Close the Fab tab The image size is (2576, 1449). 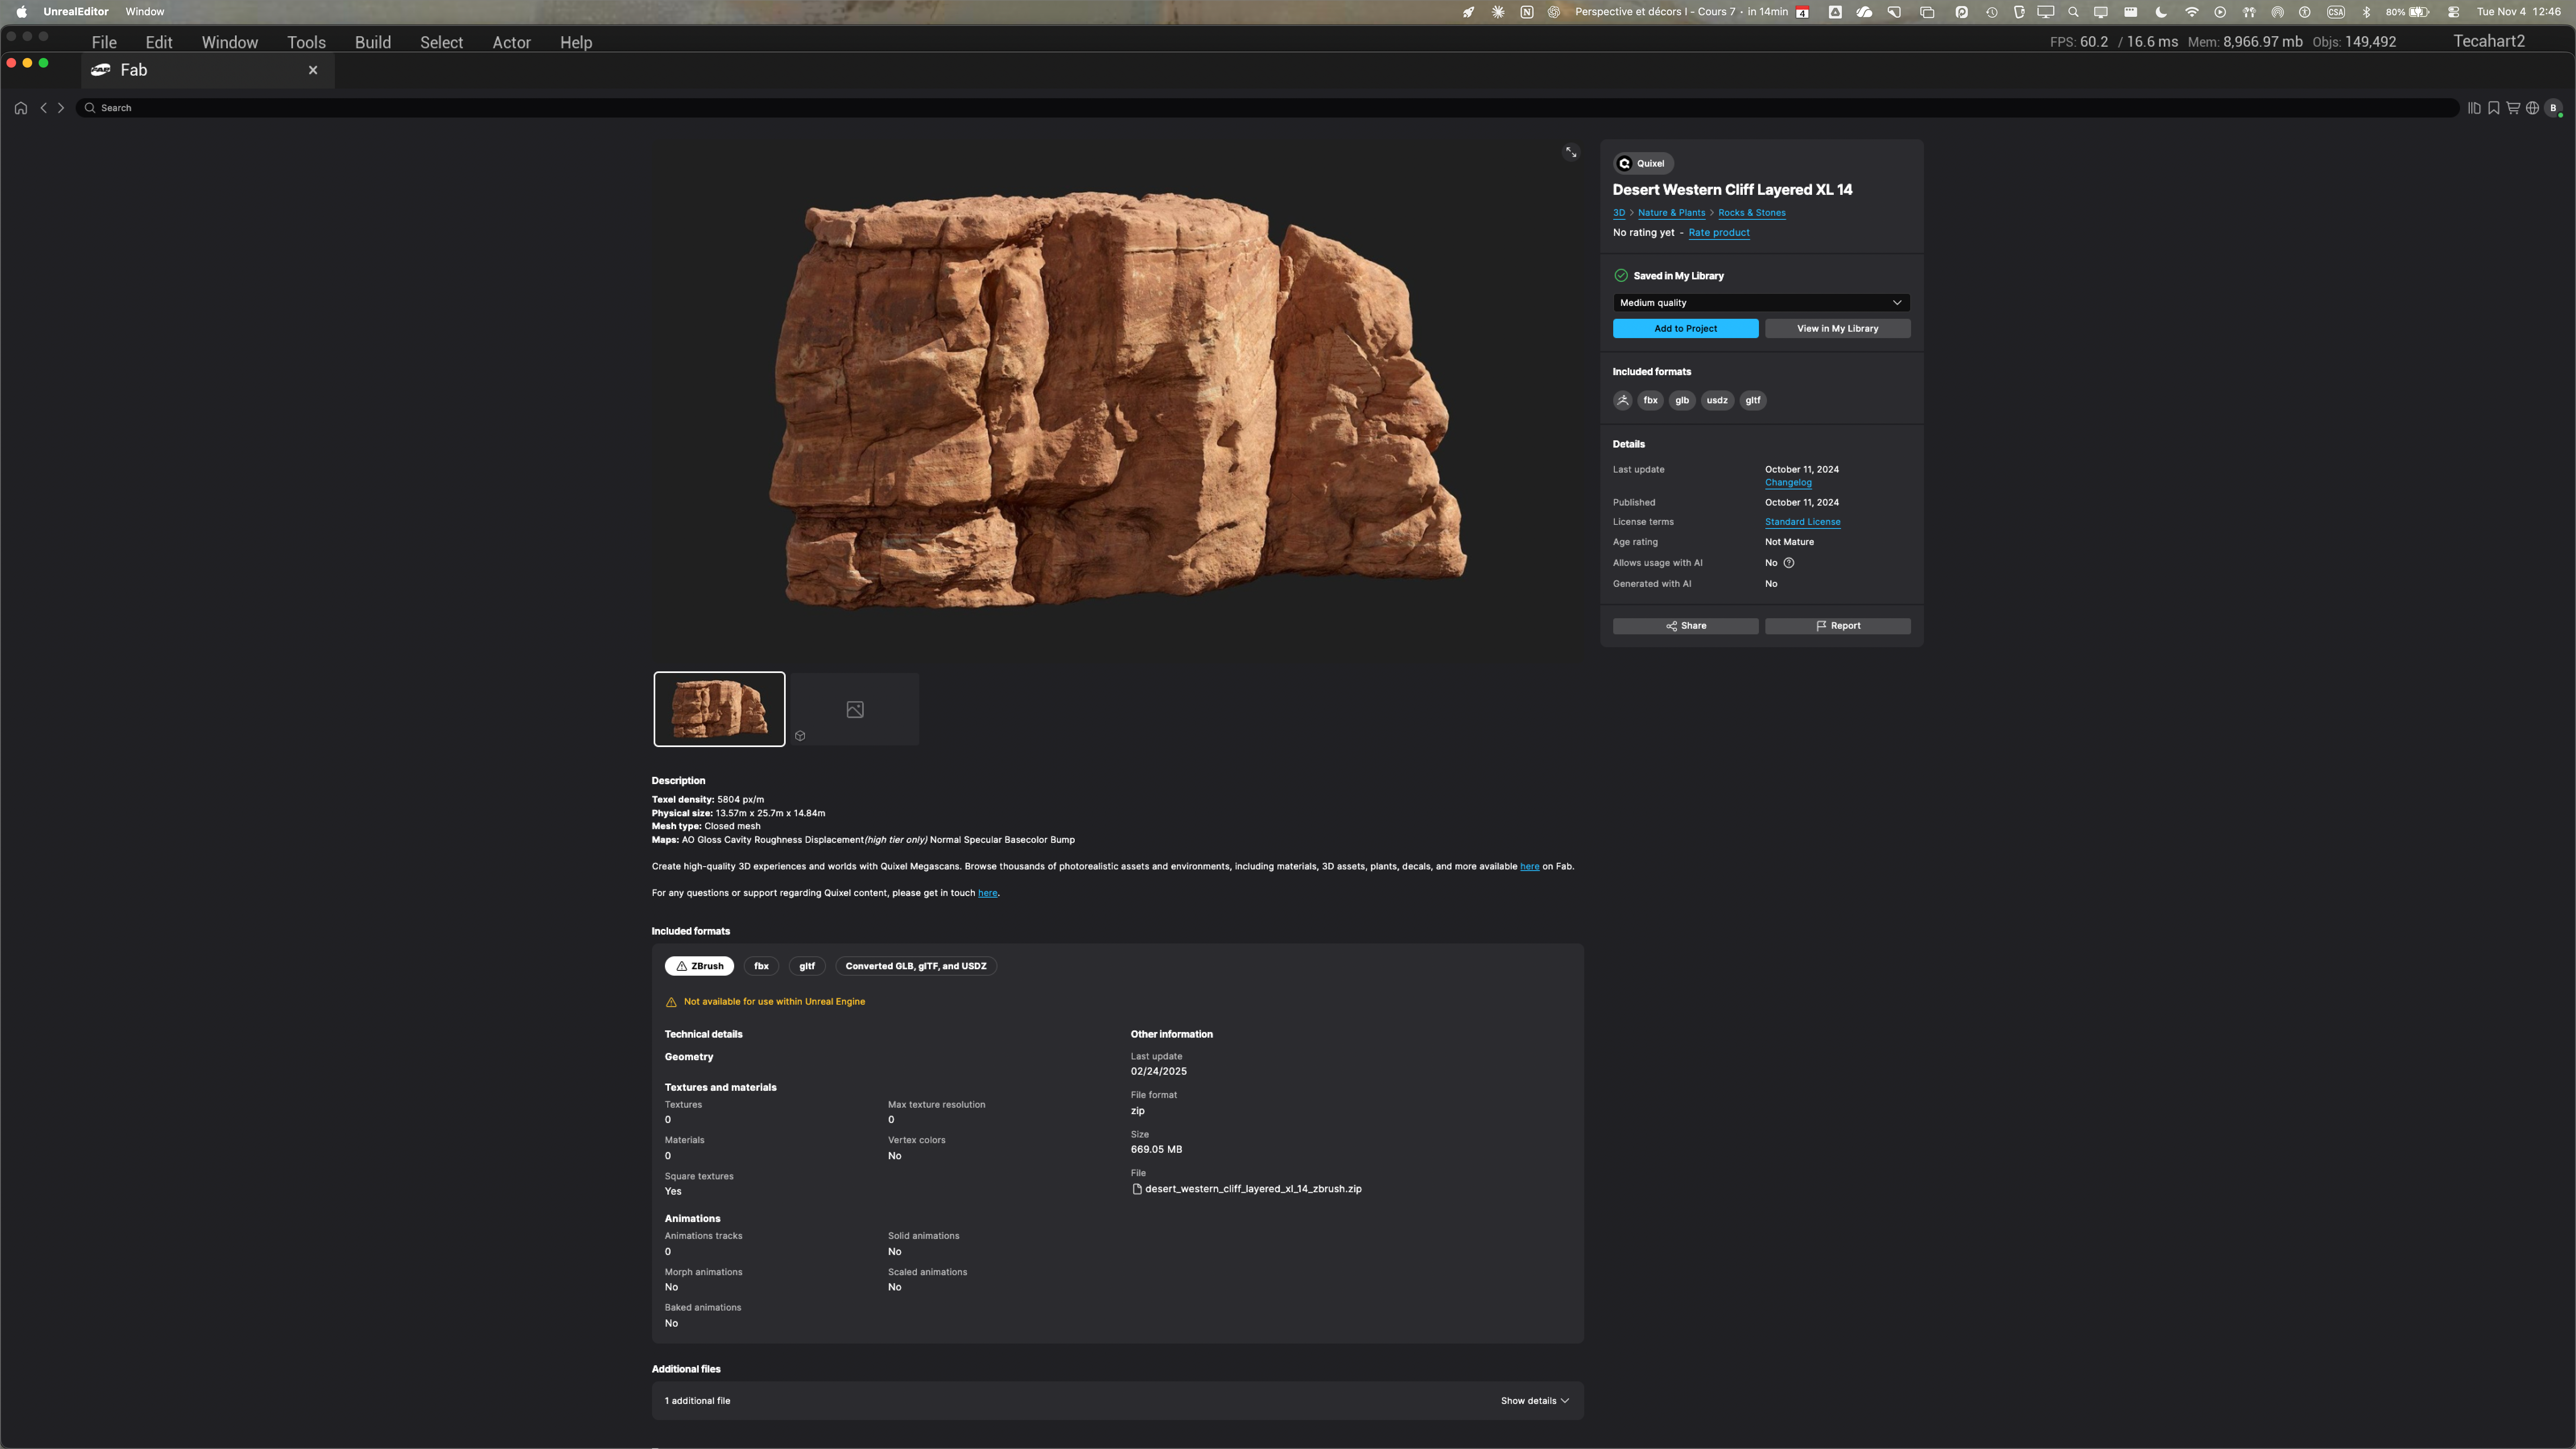tap(313, 70)
